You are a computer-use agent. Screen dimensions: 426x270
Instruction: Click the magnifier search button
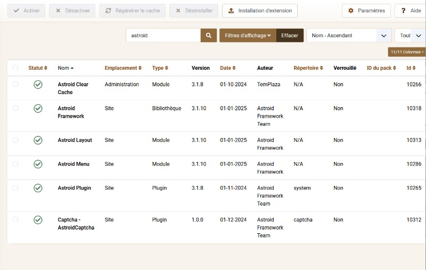pos(209,36)
